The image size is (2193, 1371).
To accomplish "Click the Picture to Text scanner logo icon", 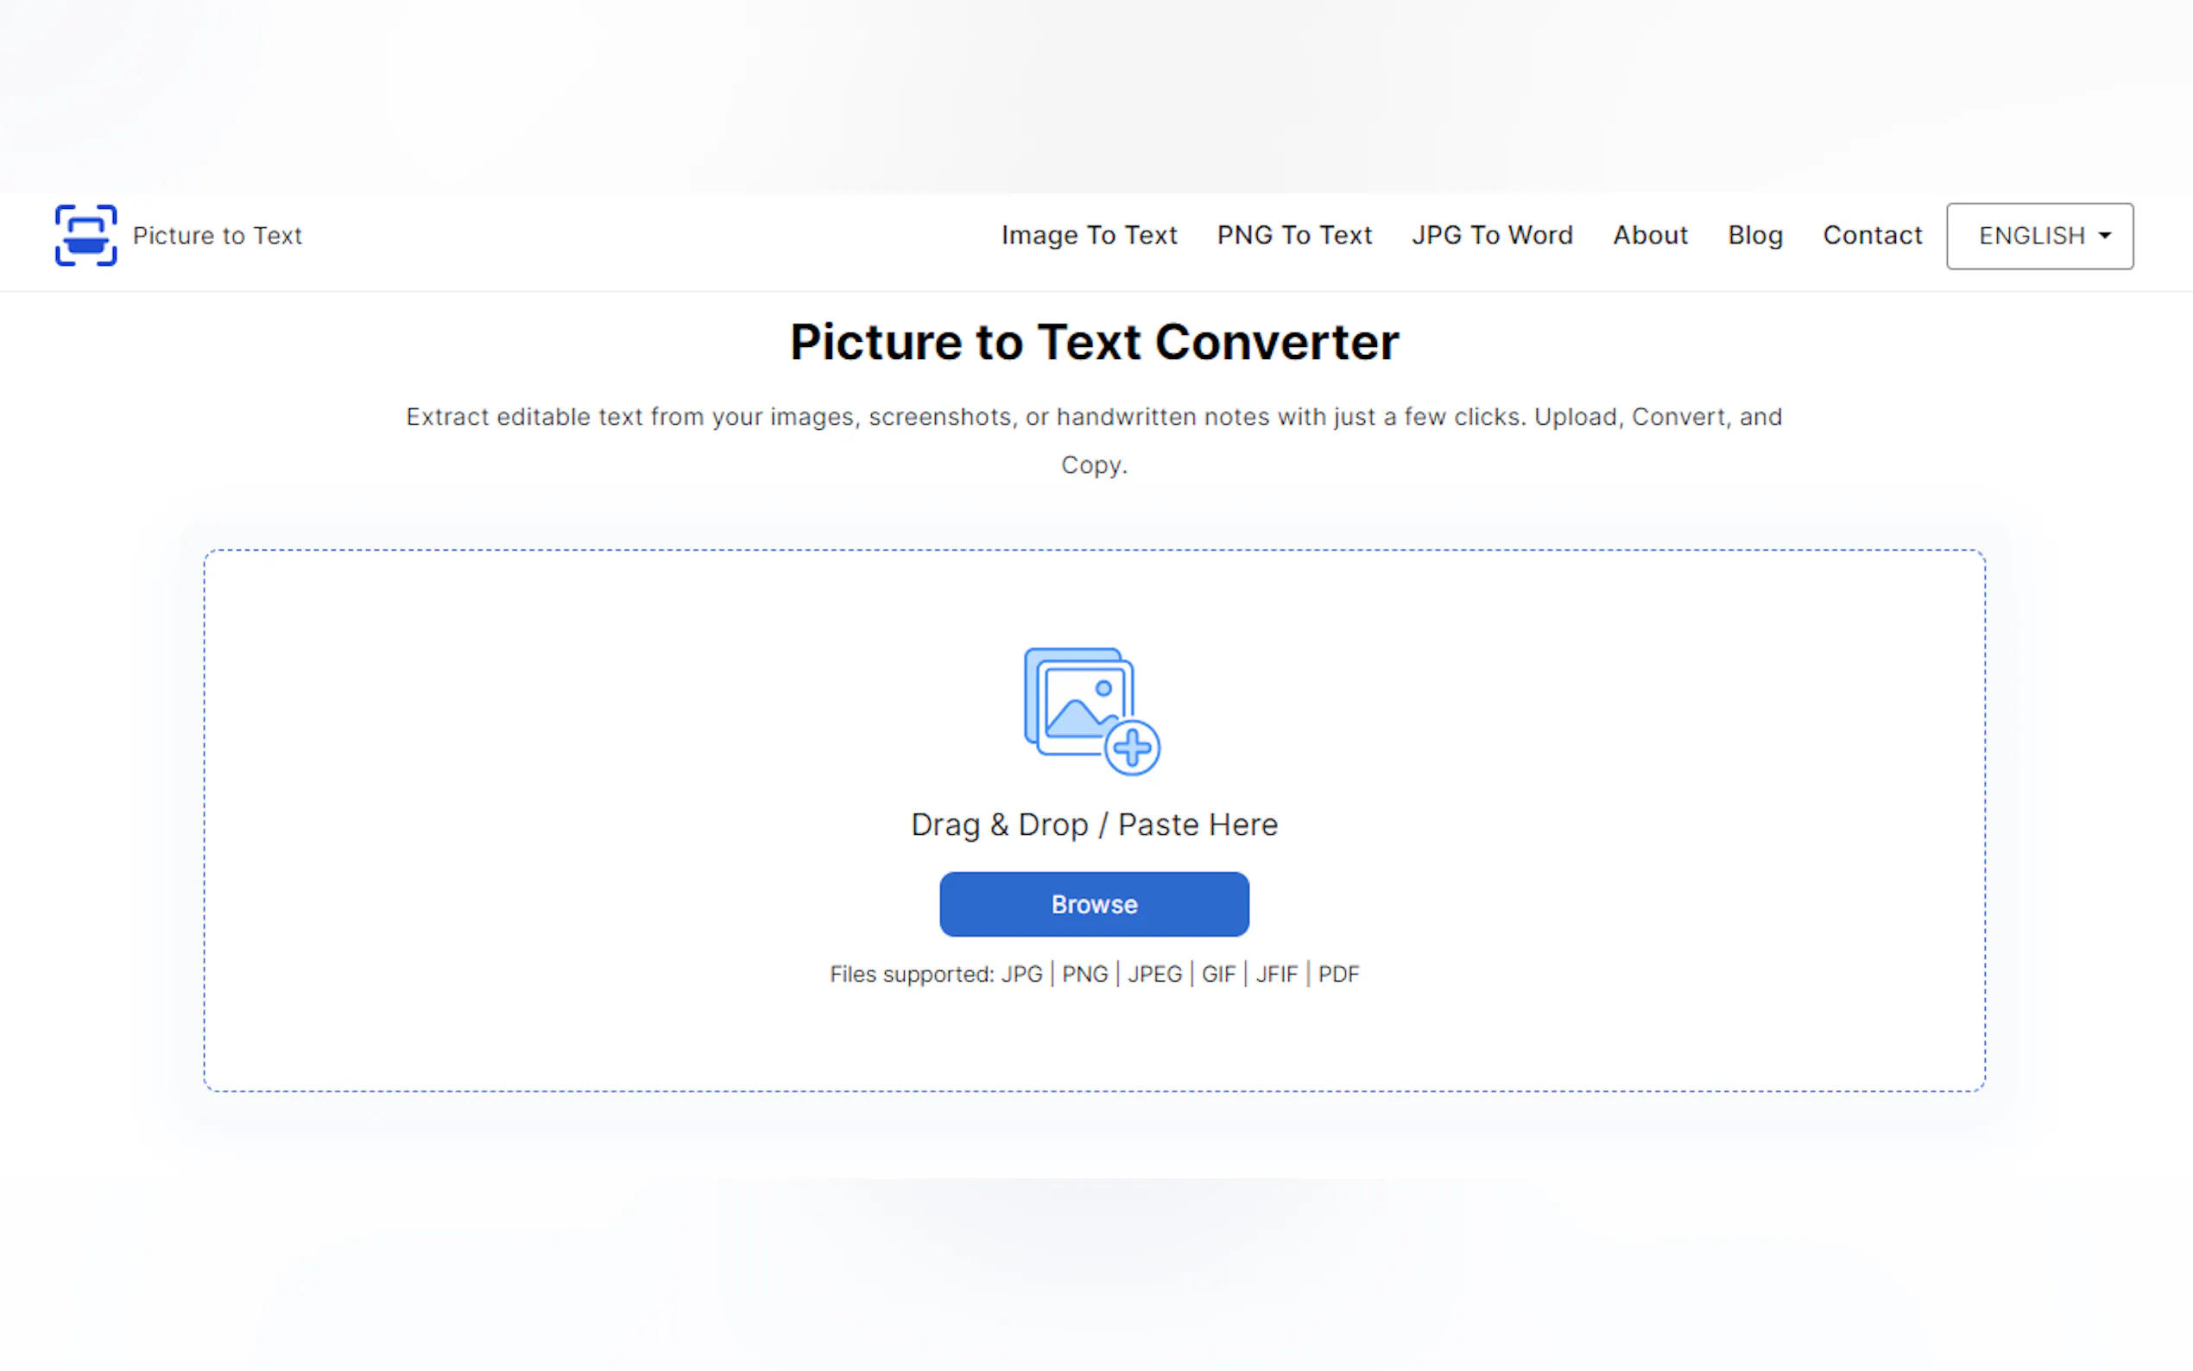I will [85, 235].
